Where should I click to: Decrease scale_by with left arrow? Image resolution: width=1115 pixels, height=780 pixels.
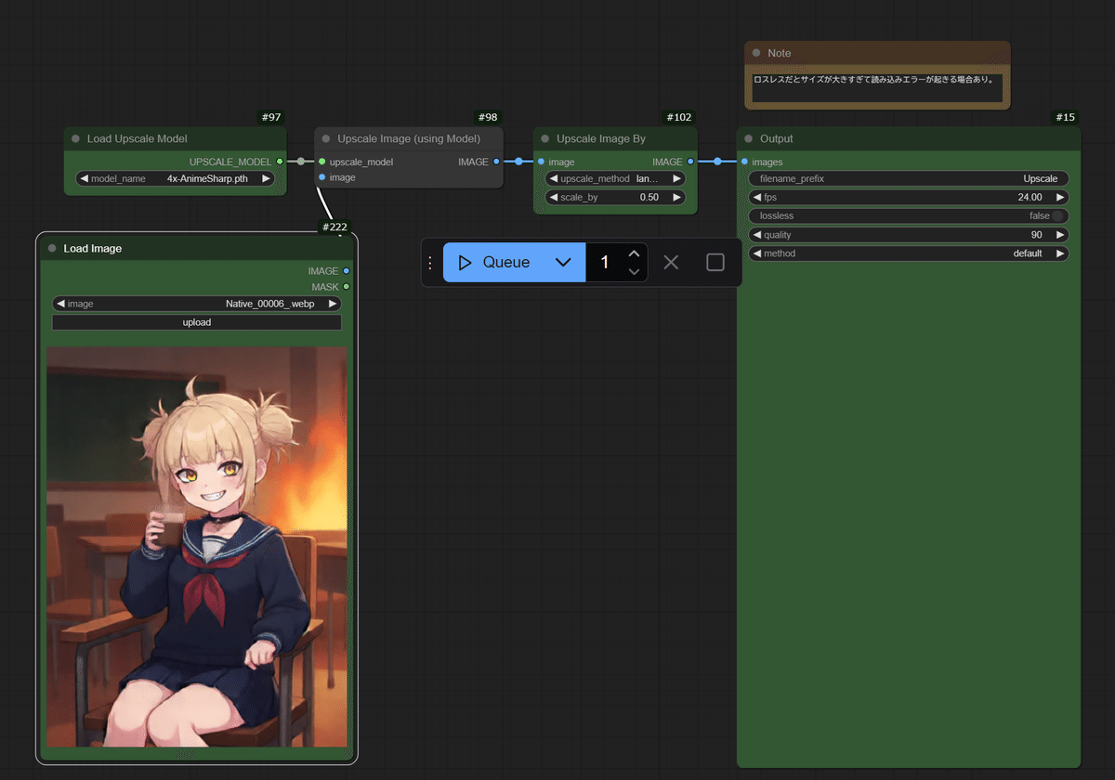553,198
